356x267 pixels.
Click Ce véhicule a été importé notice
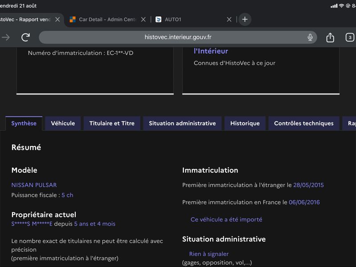click(227, 219)
